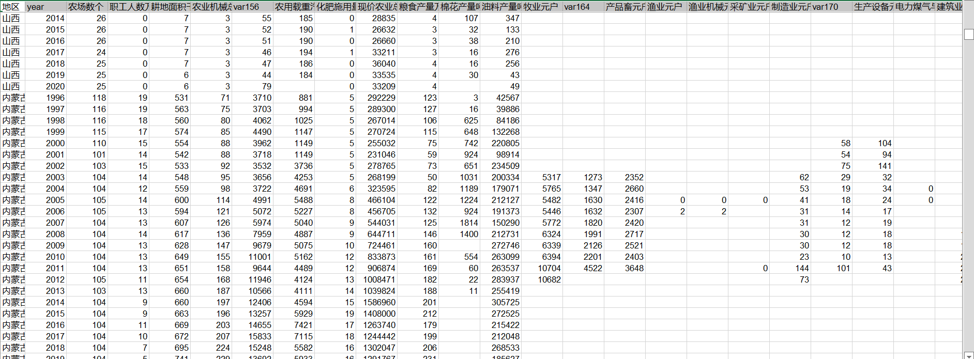The height and width of the screenshot is (359, 974).
Task: Click the cell showing 2717
Action: pyautogui.click(x=625, y=234)
